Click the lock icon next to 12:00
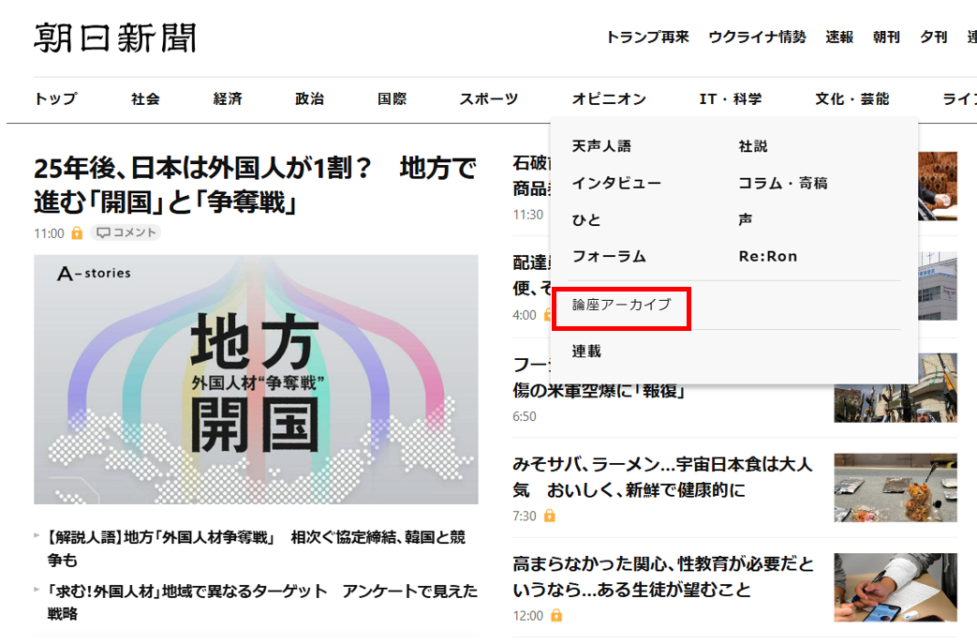Image resolution: width=977 pixels, height=644 pixels. [556, 615]
